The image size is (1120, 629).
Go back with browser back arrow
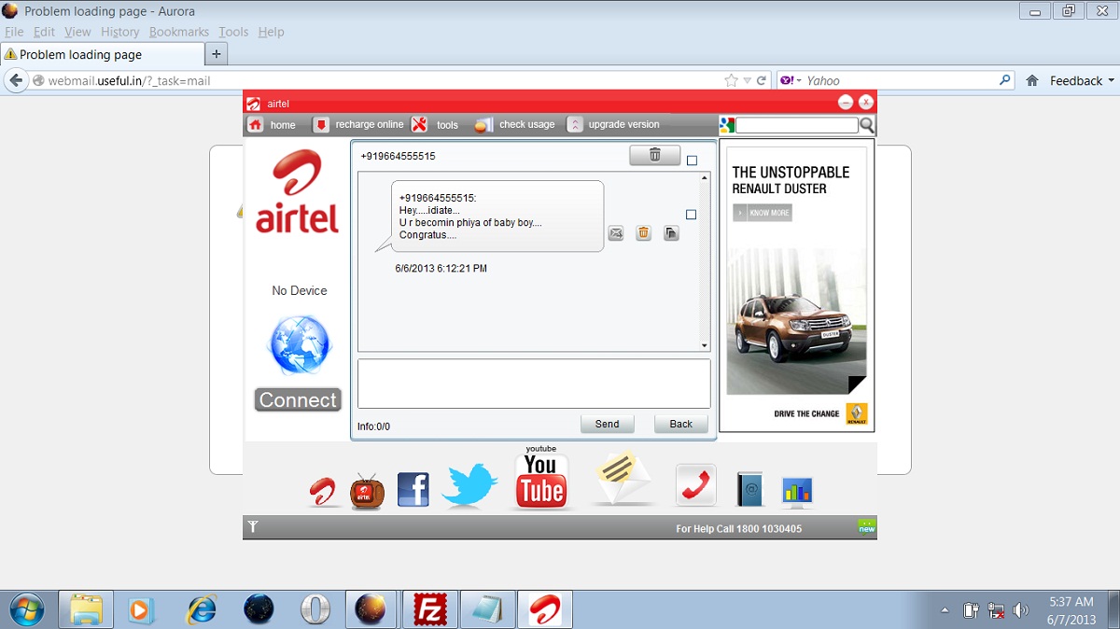pyautogui.click(x=16, y=81)
